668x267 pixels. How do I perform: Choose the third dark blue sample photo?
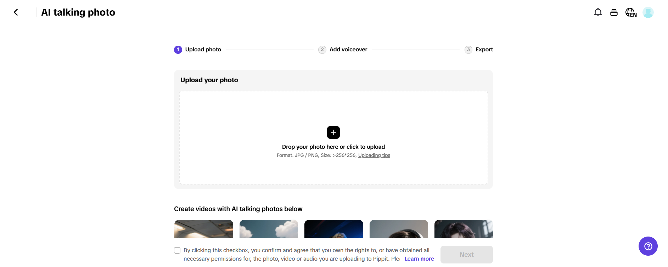pyautogui.click(x=333, y=229)
